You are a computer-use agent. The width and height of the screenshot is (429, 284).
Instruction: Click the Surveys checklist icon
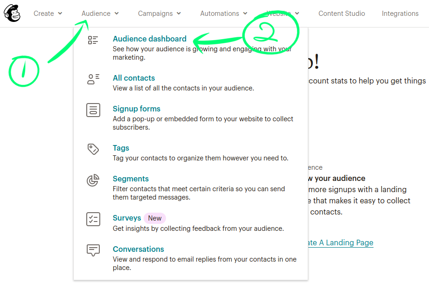[x=93, y=219]
